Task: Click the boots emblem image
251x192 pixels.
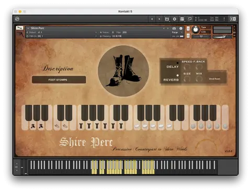Action: [123, 71]
